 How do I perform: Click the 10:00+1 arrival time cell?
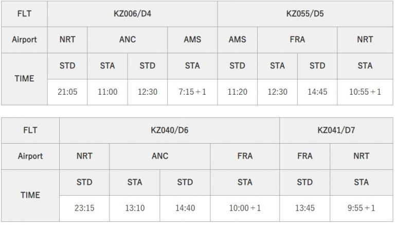[245, 209]
